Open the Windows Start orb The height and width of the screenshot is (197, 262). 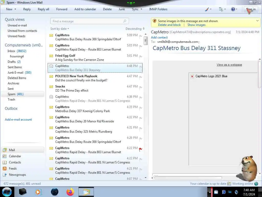click(7, 192)
